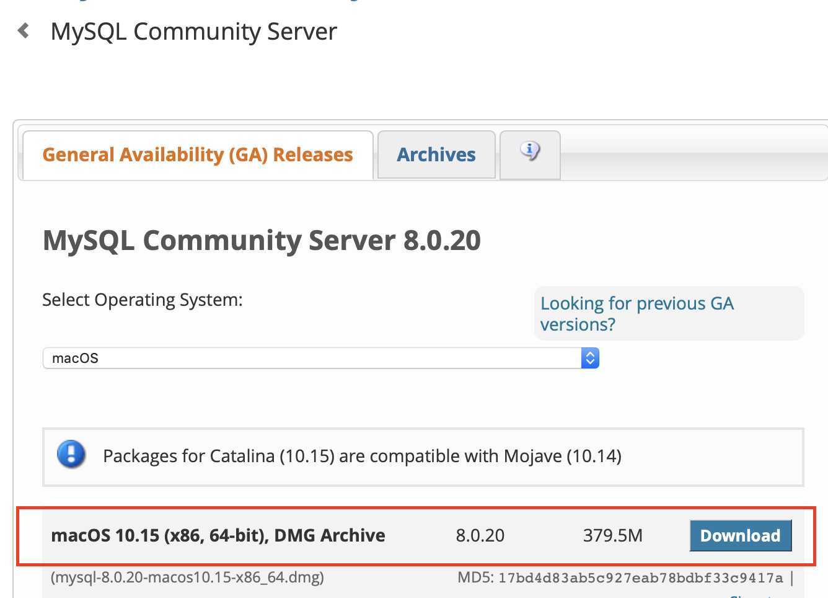The width and height of the screenshot is (828, 598).
Task: Switch to the Archives tab
Action: pos(436,154)
